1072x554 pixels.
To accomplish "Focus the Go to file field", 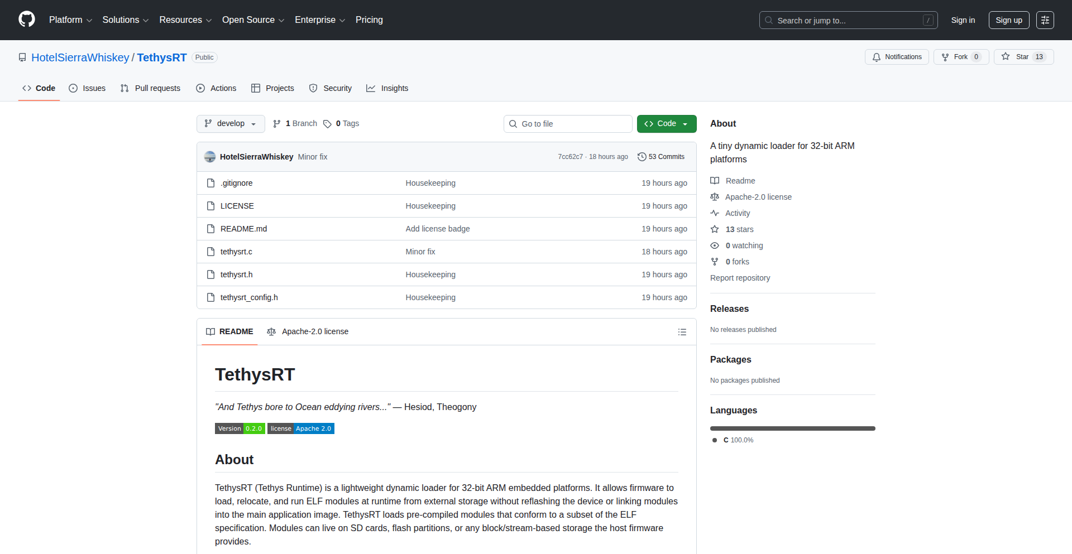I will 568,124.
